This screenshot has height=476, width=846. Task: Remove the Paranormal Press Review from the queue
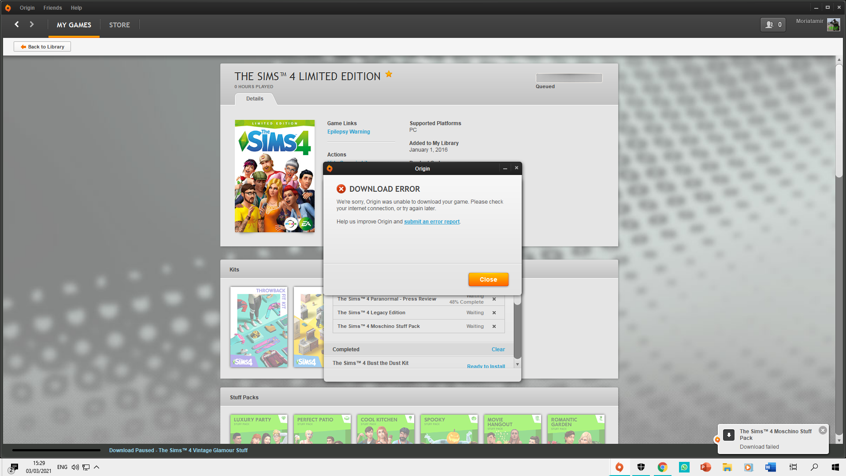click(x=494, y=299)
